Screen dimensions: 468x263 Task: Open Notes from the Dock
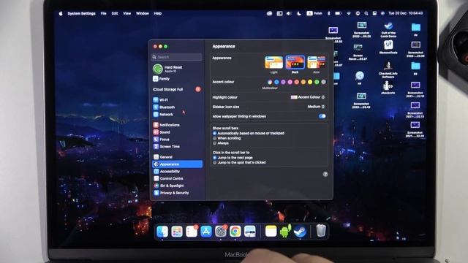click(271, 232)
